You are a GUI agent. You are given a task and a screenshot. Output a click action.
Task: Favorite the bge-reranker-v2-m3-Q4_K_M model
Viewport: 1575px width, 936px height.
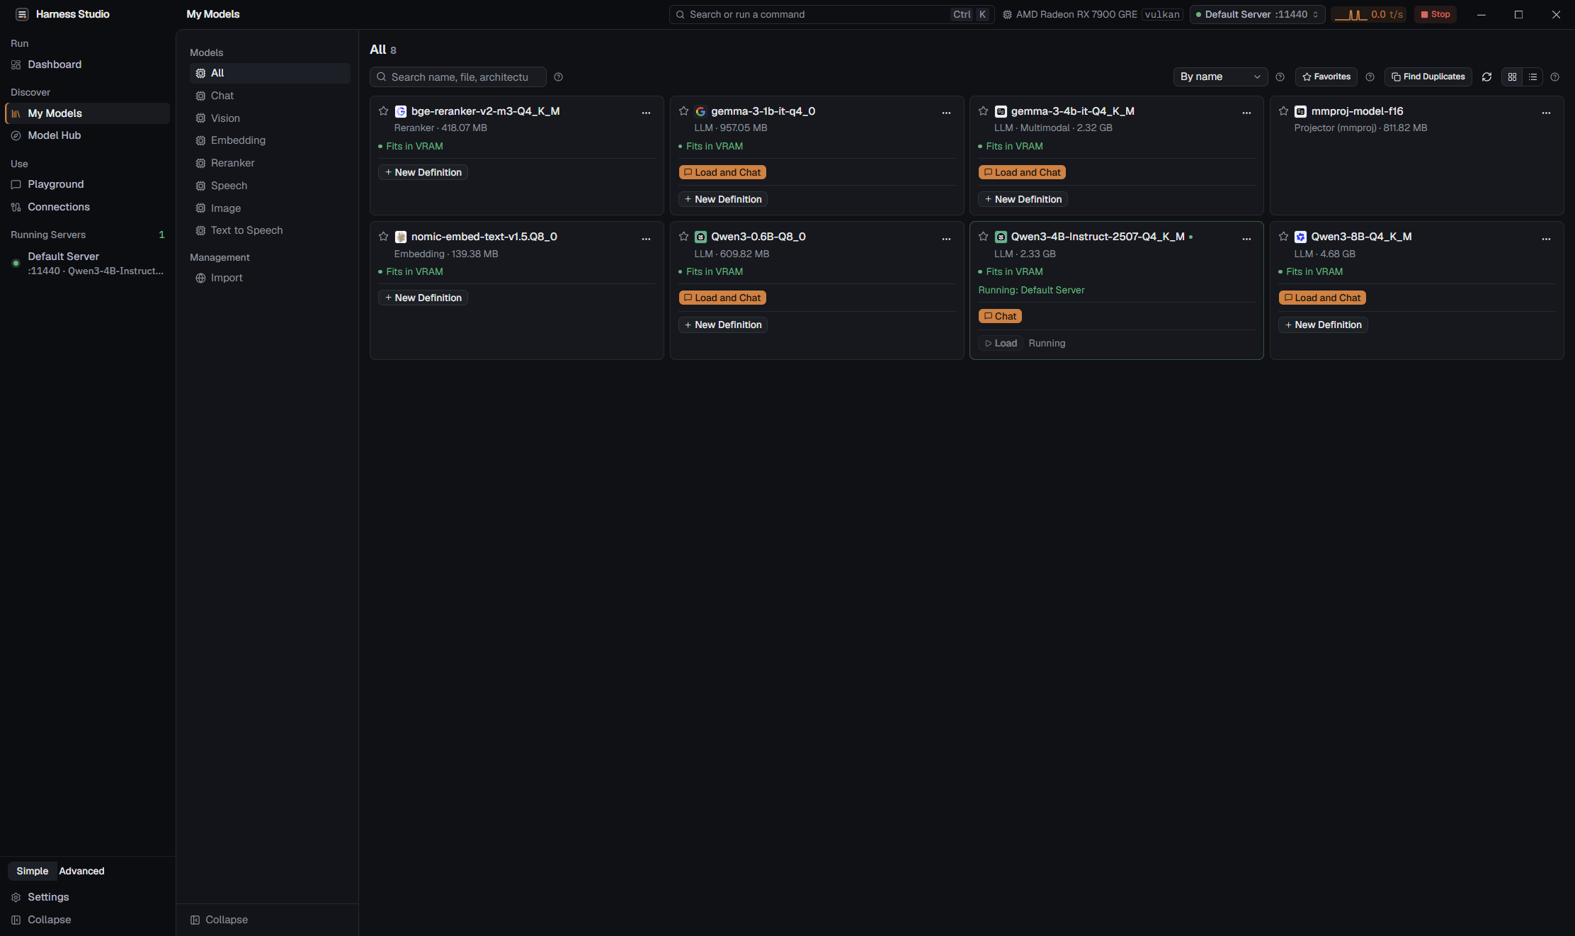(x=383, y=111)
